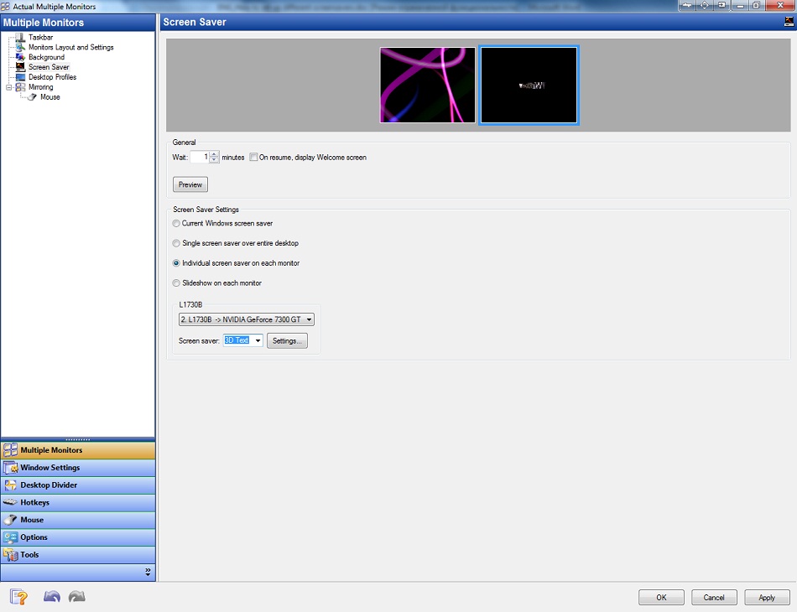The height and width of the screenshot is (612, 797).
Task: Decrease the Wait minutes spinner
Action: [214, 160]
